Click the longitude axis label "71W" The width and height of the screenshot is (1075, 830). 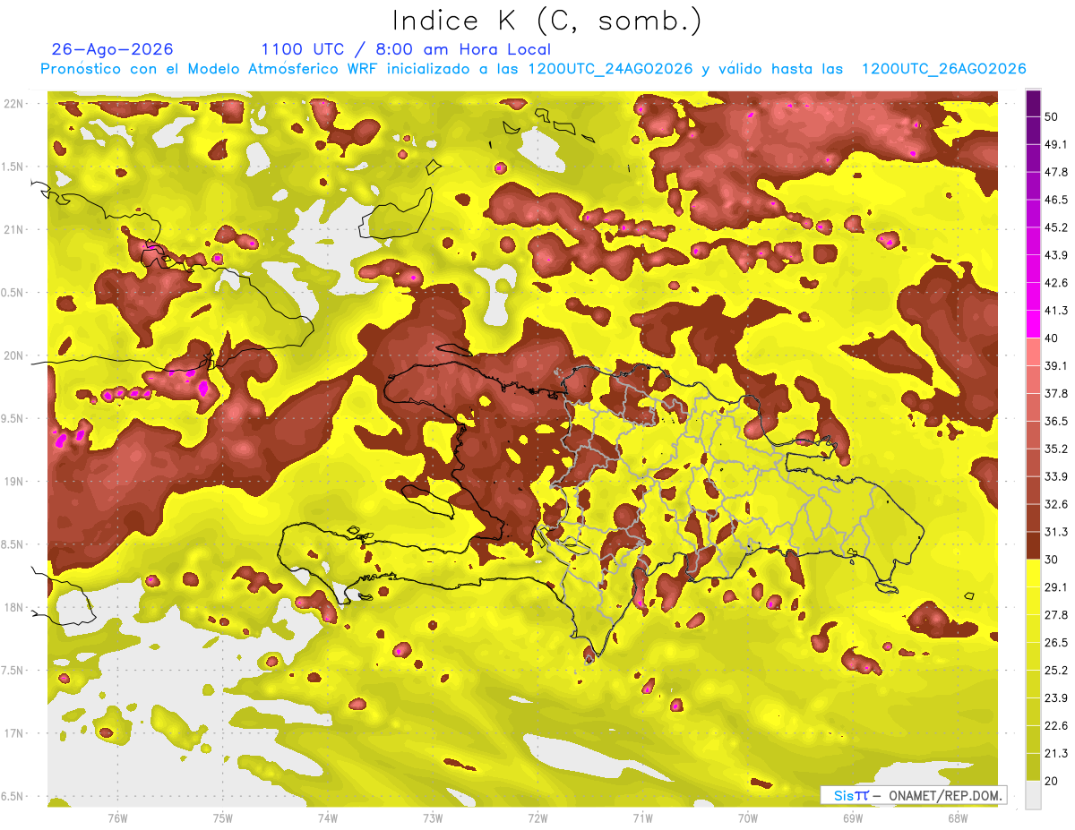642,819
